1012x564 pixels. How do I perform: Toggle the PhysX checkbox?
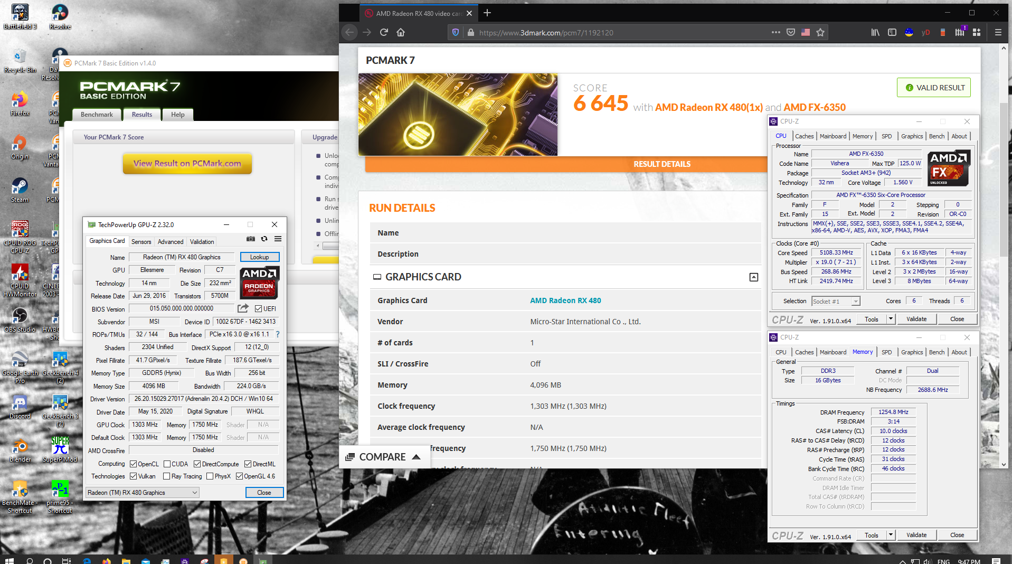tap(210, 476)
